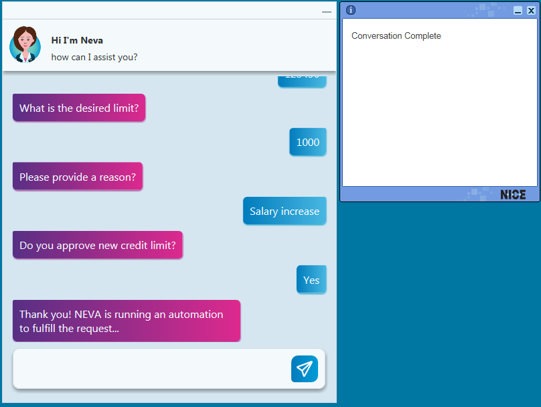Focus the chat message input field
The image size is (541, 407).
click(151, 369)
